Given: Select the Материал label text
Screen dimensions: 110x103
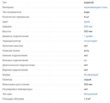Looking at the screenshot, I should point(8,7).
